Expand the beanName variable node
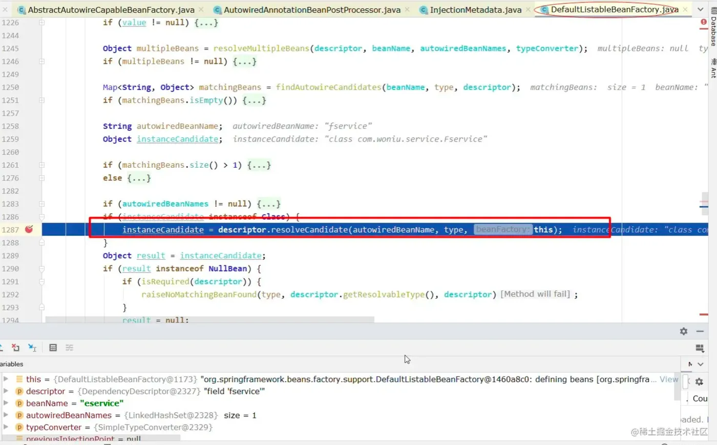The width and height of the screenshot is (717, 445). 6,403
